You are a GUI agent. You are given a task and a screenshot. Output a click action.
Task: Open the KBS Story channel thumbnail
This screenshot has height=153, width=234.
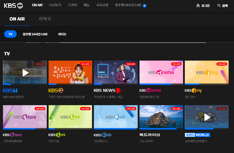click(25, 117)
